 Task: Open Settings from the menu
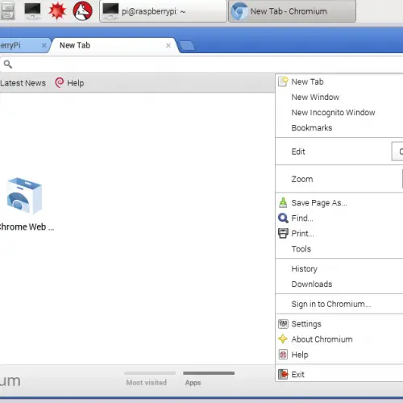pyautogui.click(x=339, y=324)
